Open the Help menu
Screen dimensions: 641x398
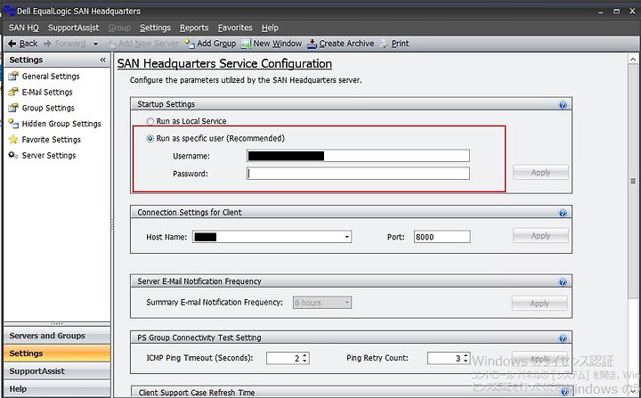[270, 28]
